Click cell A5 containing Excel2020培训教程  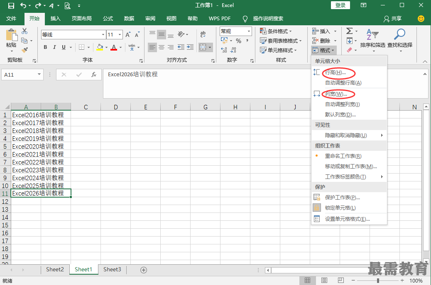pos(26,146)
